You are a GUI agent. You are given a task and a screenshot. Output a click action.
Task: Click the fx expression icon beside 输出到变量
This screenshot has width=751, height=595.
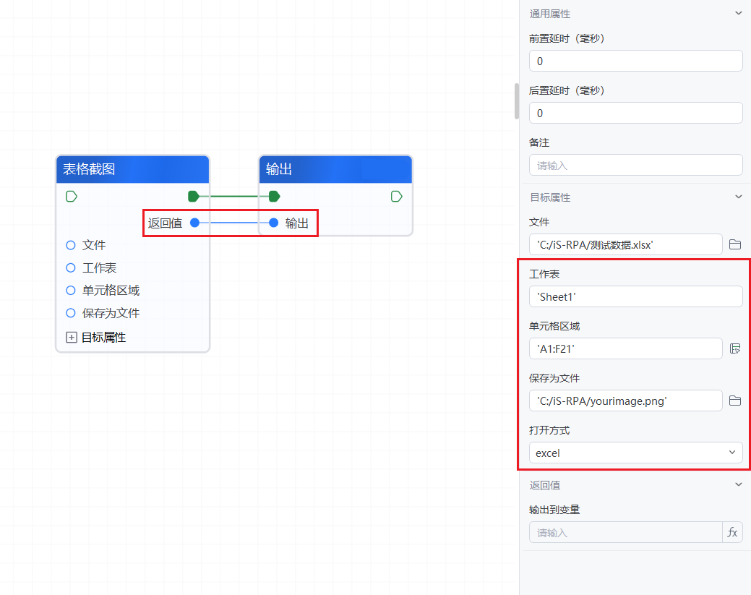point(732,532)
